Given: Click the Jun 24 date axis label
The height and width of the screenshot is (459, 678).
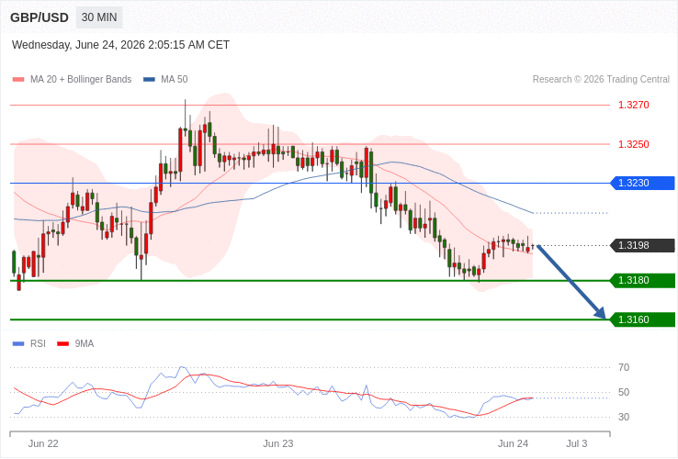Looking at the screenshot, I should (513, 444).
